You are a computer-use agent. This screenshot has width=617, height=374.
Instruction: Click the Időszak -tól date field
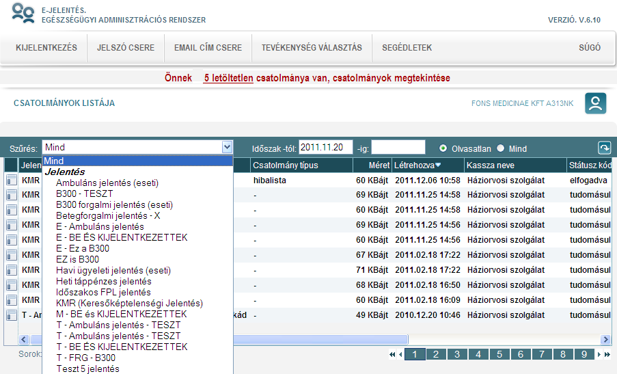click(x=325, y=147)
